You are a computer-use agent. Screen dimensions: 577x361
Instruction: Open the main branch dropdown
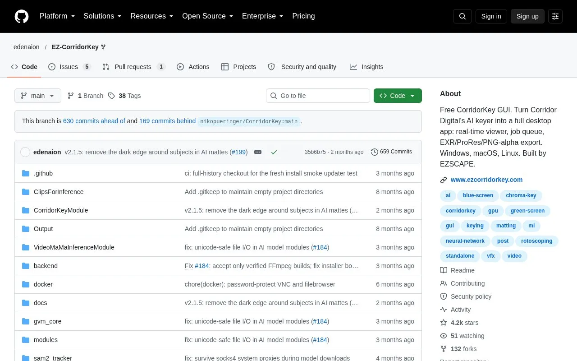click(38, 96)
